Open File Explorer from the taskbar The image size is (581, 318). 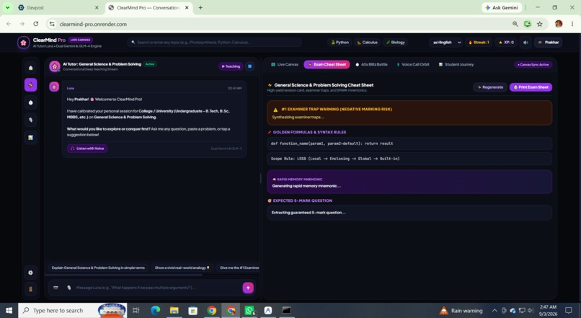click(174, 311)
